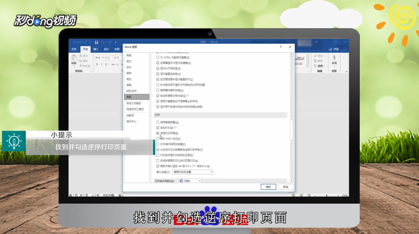Screen dimensions: 419x234
Task: Click the Redo icon in the quick access toolbar
Action: (x=110, y=42)
